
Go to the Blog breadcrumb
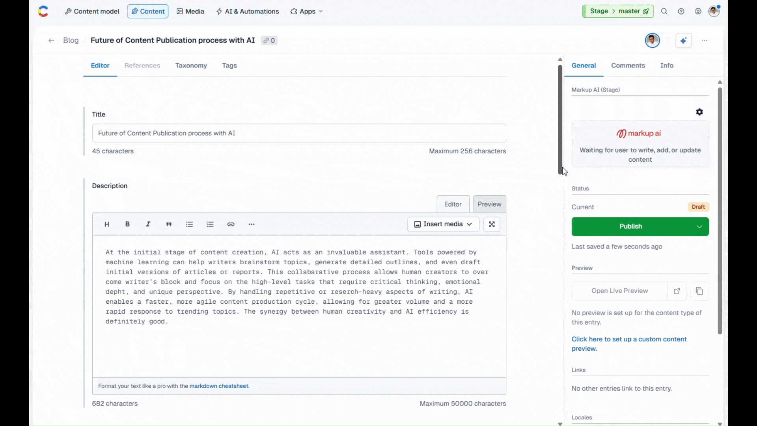pyautogui.click(x=71, y=40)
